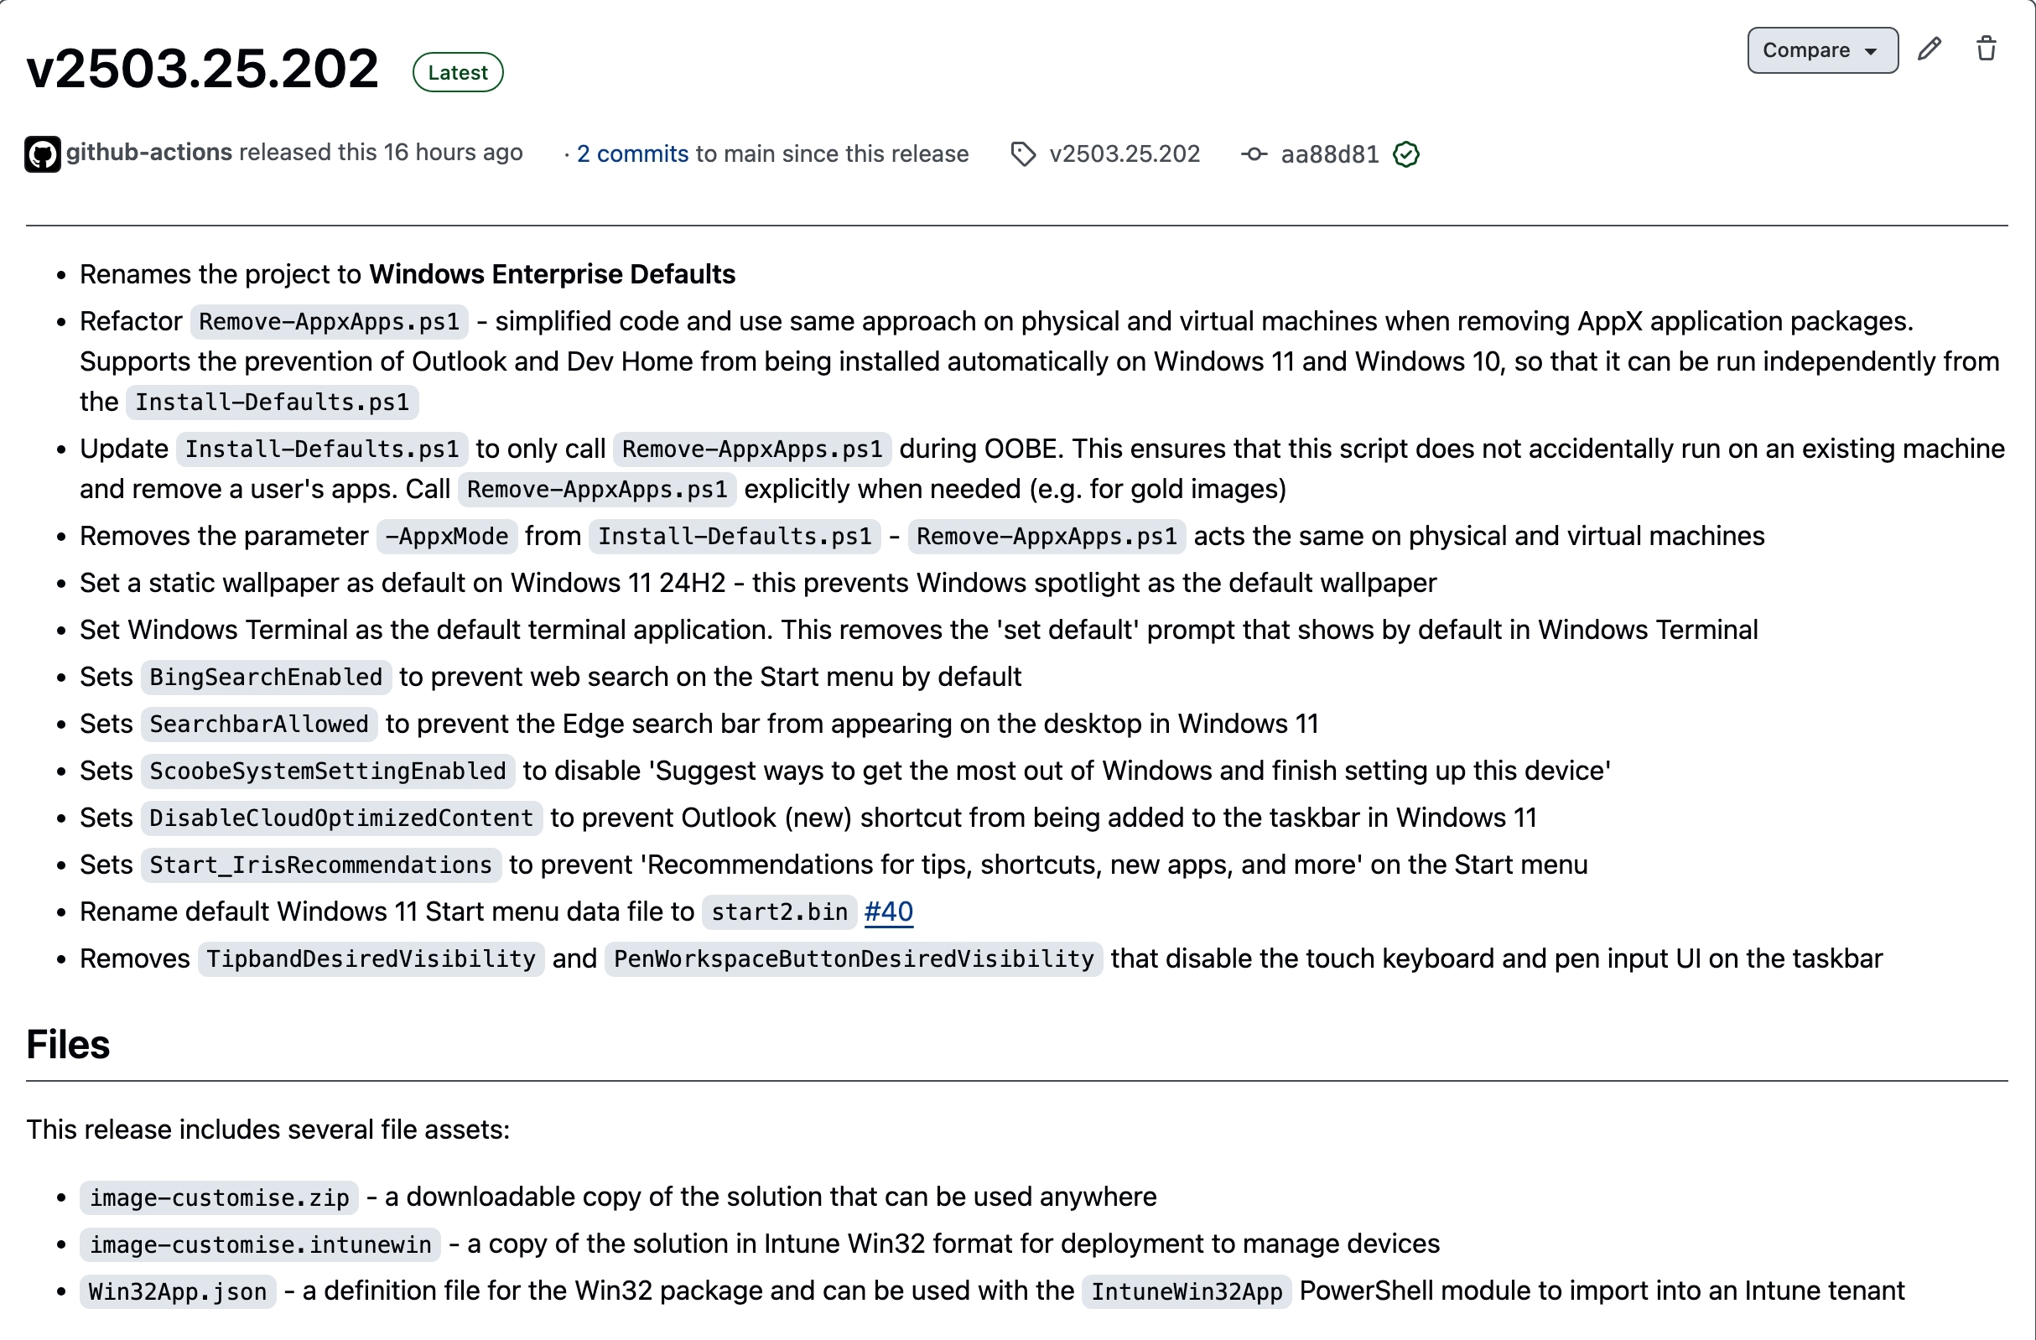Click the IntuneWin32App code text
Image resolution: width=2036 pixels, height=1340 pixels.
(x=1187, y=1291)
